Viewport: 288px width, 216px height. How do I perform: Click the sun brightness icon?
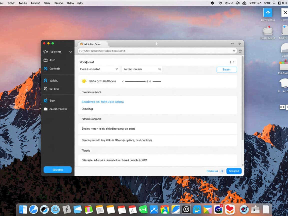point(84,81)
